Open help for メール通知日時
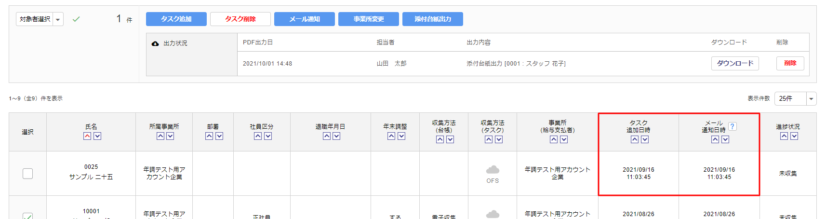Viewport: 826px width, 219px height. (x=733, y=126)
